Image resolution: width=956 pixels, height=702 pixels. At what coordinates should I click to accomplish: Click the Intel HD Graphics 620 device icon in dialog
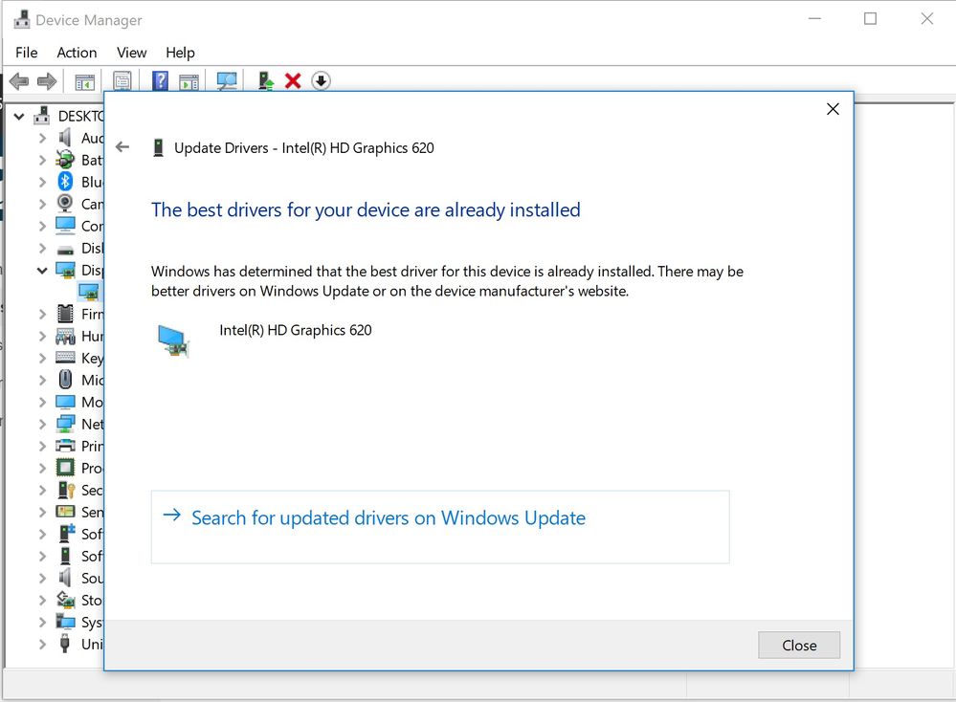pos(173,340)
